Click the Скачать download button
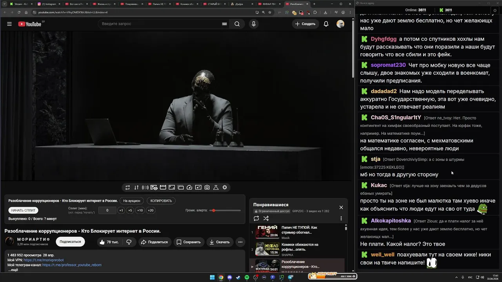502x282 pixels. coord(220,242)
